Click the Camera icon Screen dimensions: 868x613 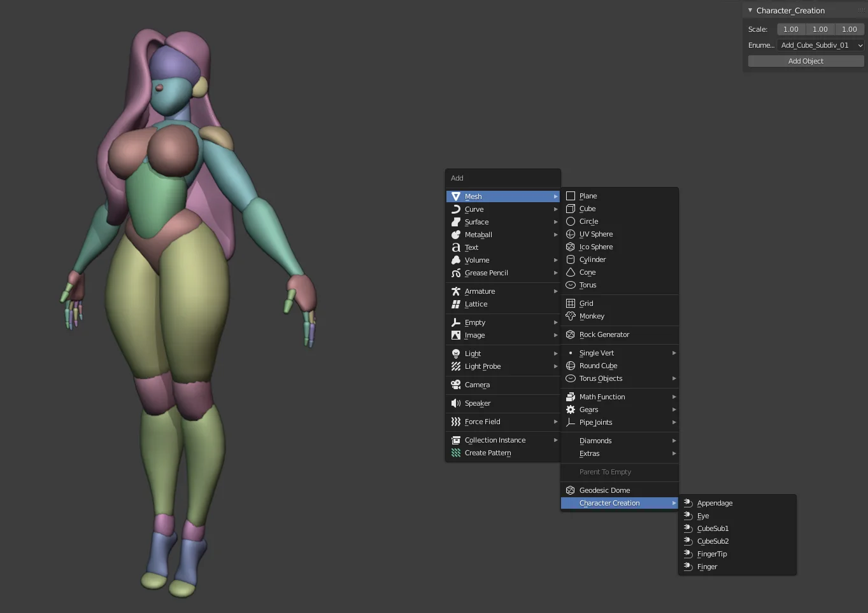(x=456, y=385)
